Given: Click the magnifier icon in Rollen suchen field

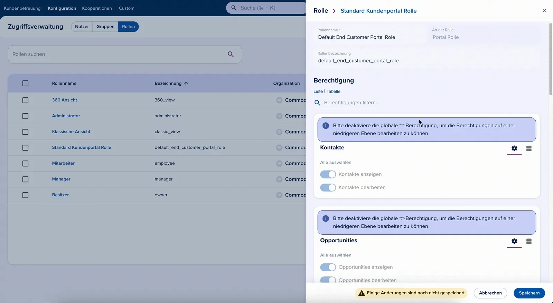Looking at the screenshot, I should (231, 54).
